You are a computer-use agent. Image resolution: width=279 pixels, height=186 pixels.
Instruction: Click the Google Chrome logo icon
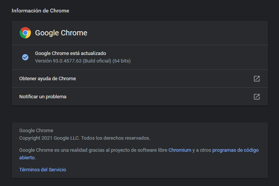point(25,33)
